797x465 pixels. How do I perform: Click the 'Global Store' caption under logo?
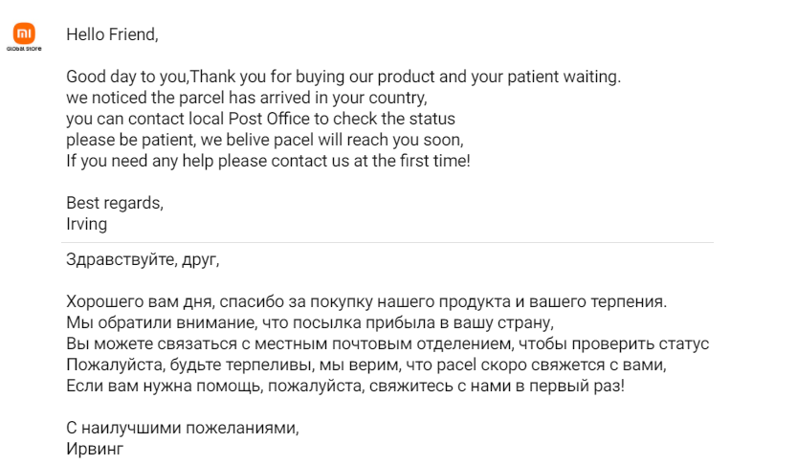point(24,49)
